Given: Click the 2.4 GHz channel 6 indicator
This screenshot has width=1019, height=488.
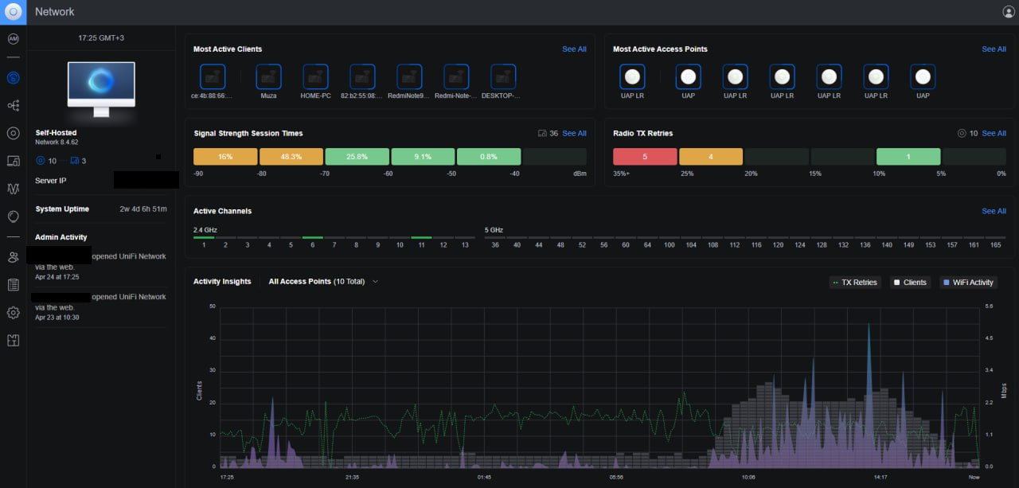Looking at the screenshot, I should [x=313, y=241].
